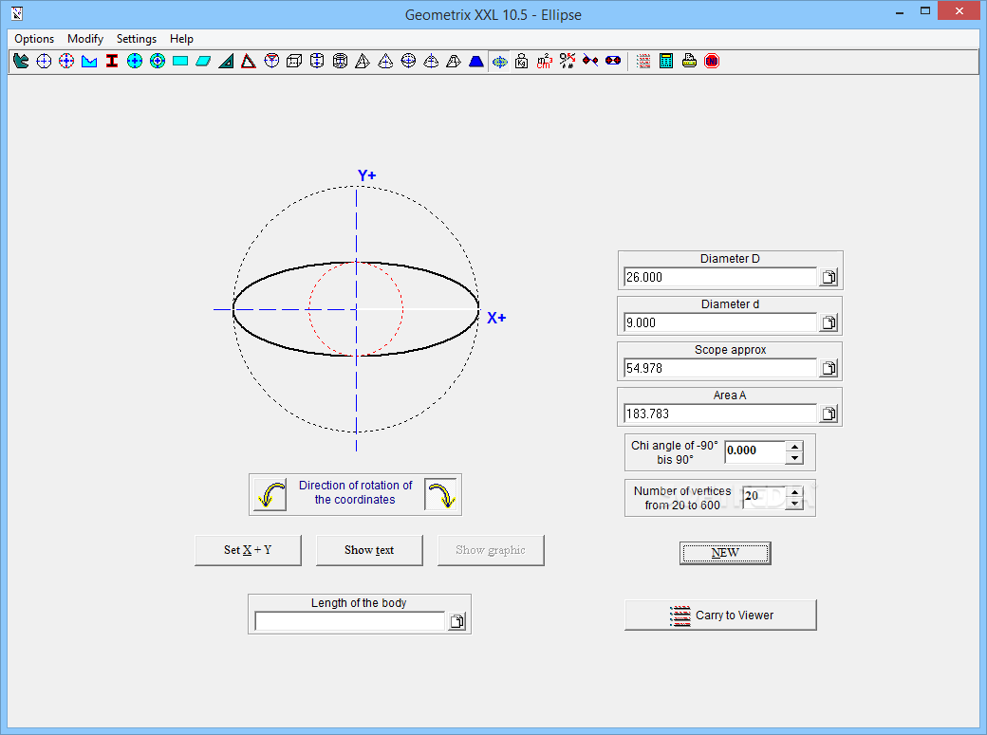Click the Length of the body field
Screen dimensions: 987x735
click(x=350, y=621)
